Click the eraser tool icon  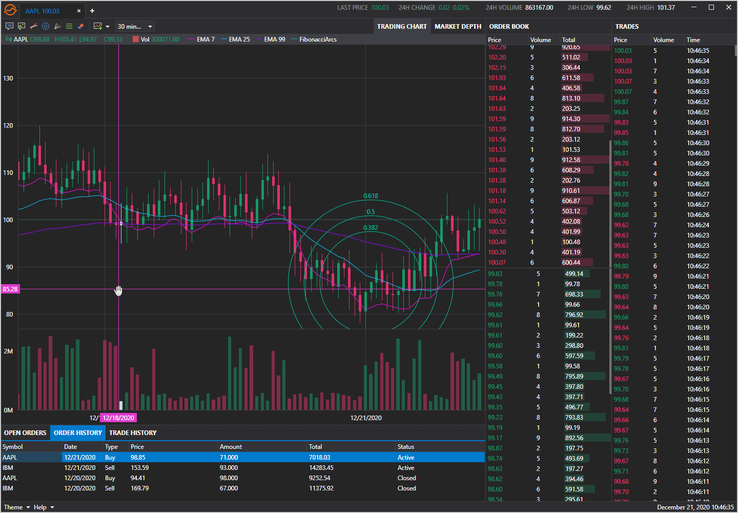coord(81,26)
